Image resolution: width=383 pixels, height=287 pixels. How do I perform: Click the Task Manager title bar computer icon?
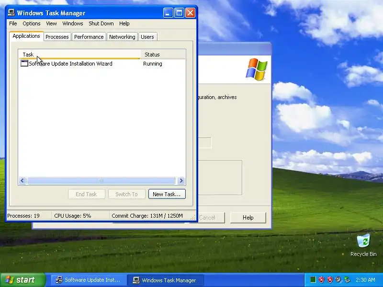click(11, 12)
